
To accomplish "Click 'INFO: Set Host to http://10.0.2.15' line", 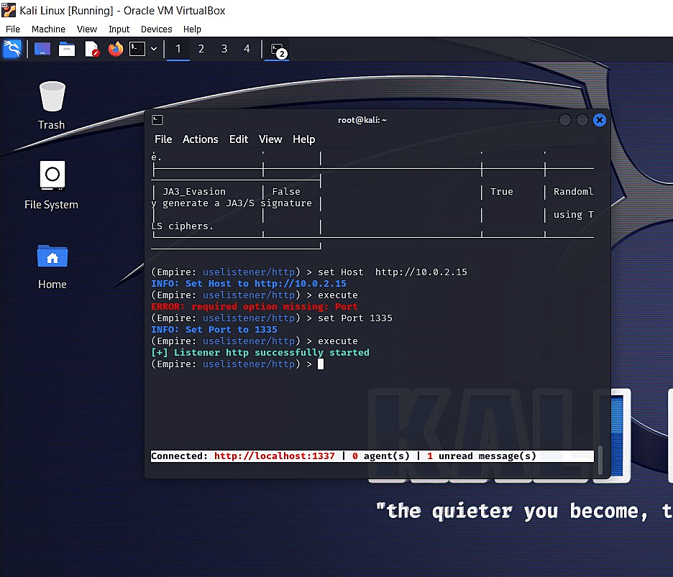I will (249, 284).
